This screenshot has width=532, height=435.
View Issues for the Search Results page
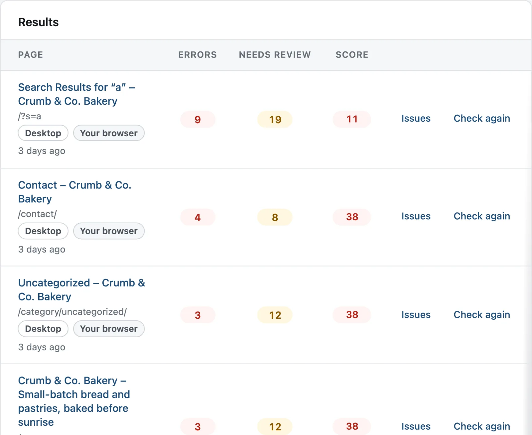tap(416, 118)
